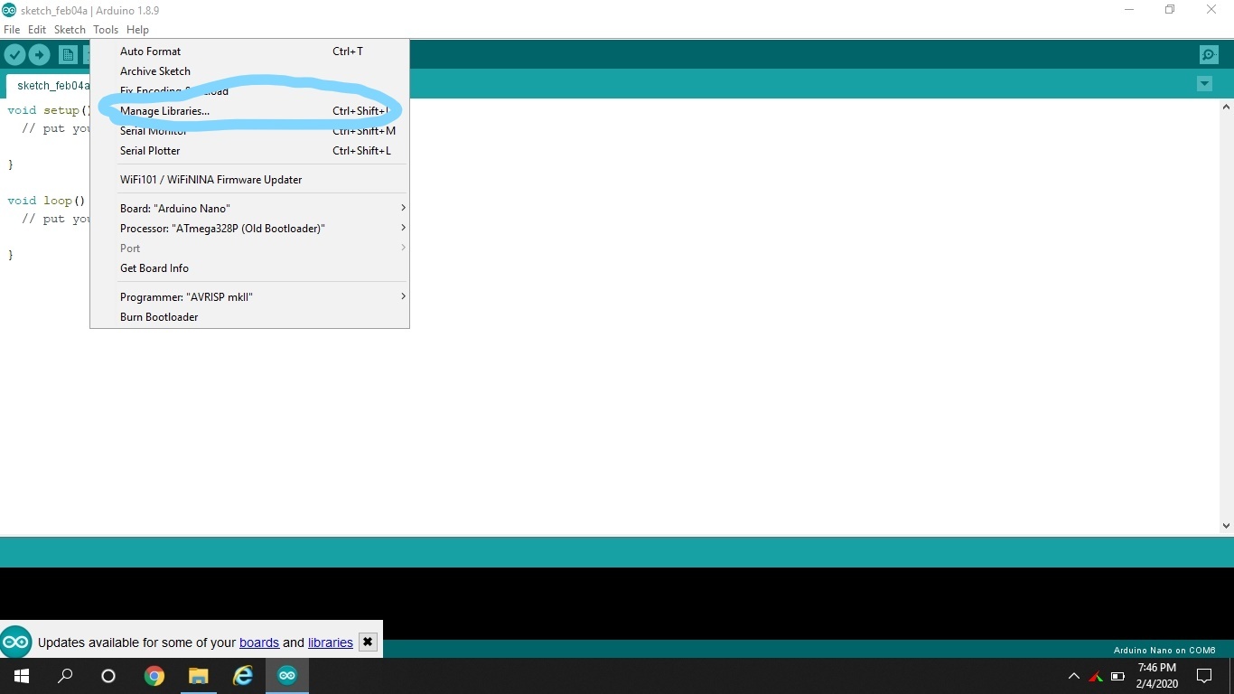Open the Windows Start menu
Viewport: 1234px width, 694px height.
[22, 676]
